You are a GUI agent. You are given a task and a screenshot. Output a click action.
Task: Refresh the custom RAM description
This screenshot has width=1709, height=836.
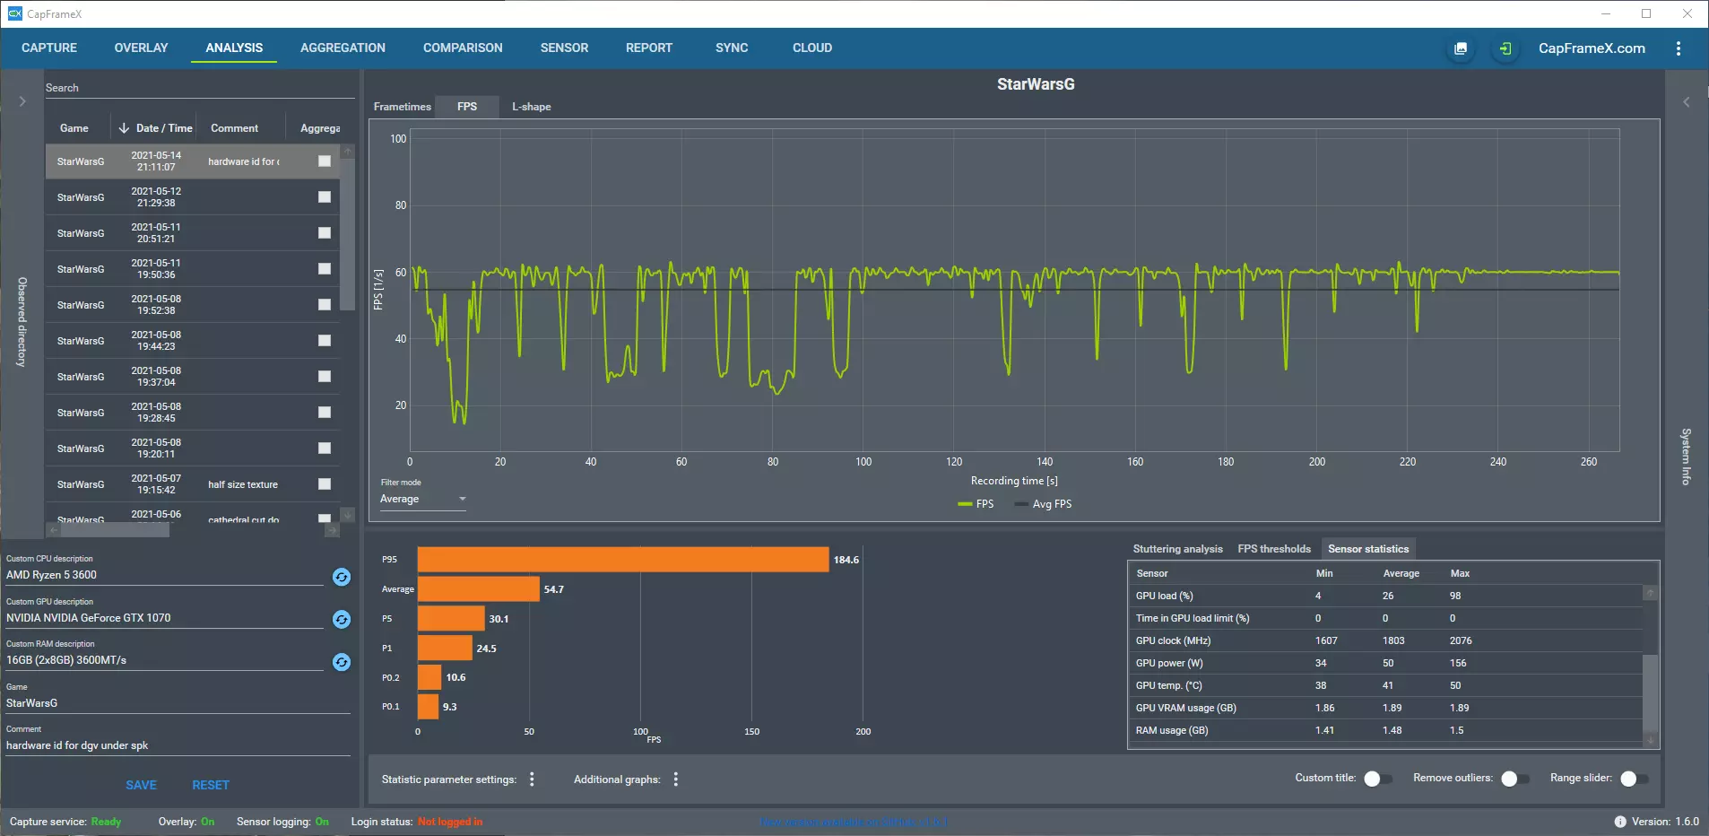[x=342, y=662]
